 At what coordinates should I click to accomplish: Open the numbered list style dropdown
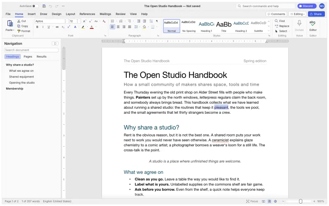(125, 21)
